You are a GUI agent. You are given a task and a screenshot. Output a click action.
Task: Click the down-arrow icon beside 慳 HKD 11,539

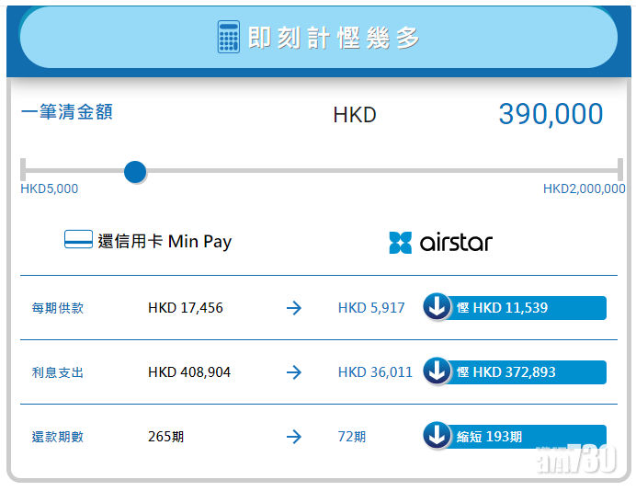point(437,307)
